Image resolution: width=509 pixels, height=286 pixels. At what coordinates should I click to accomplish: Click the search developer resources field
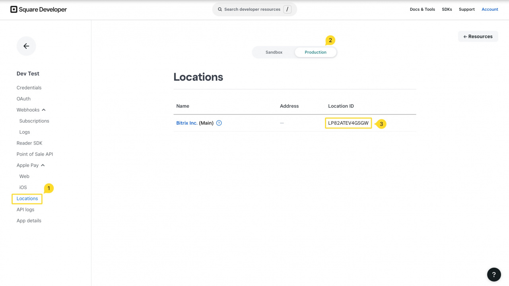pyautogui.click(x=254, y=9)
